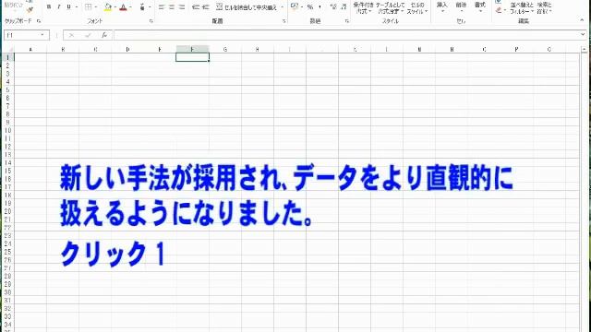Open the クリップボード dialog launcher

click(x=39, y=21)
